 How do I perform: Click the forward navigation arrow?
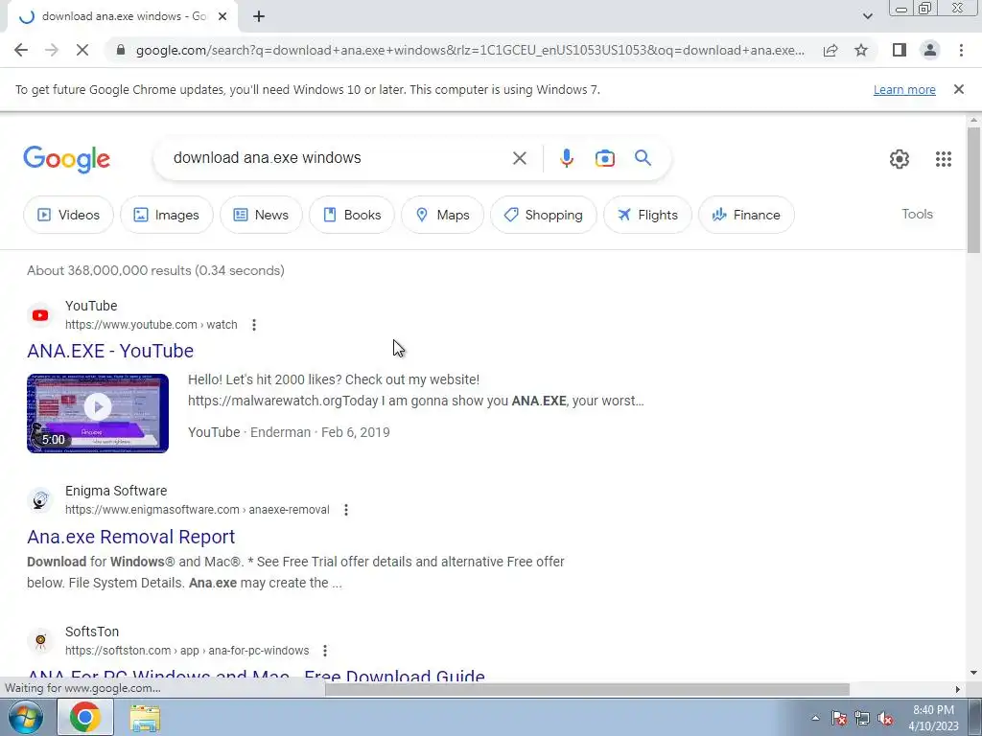coord(52,50)
